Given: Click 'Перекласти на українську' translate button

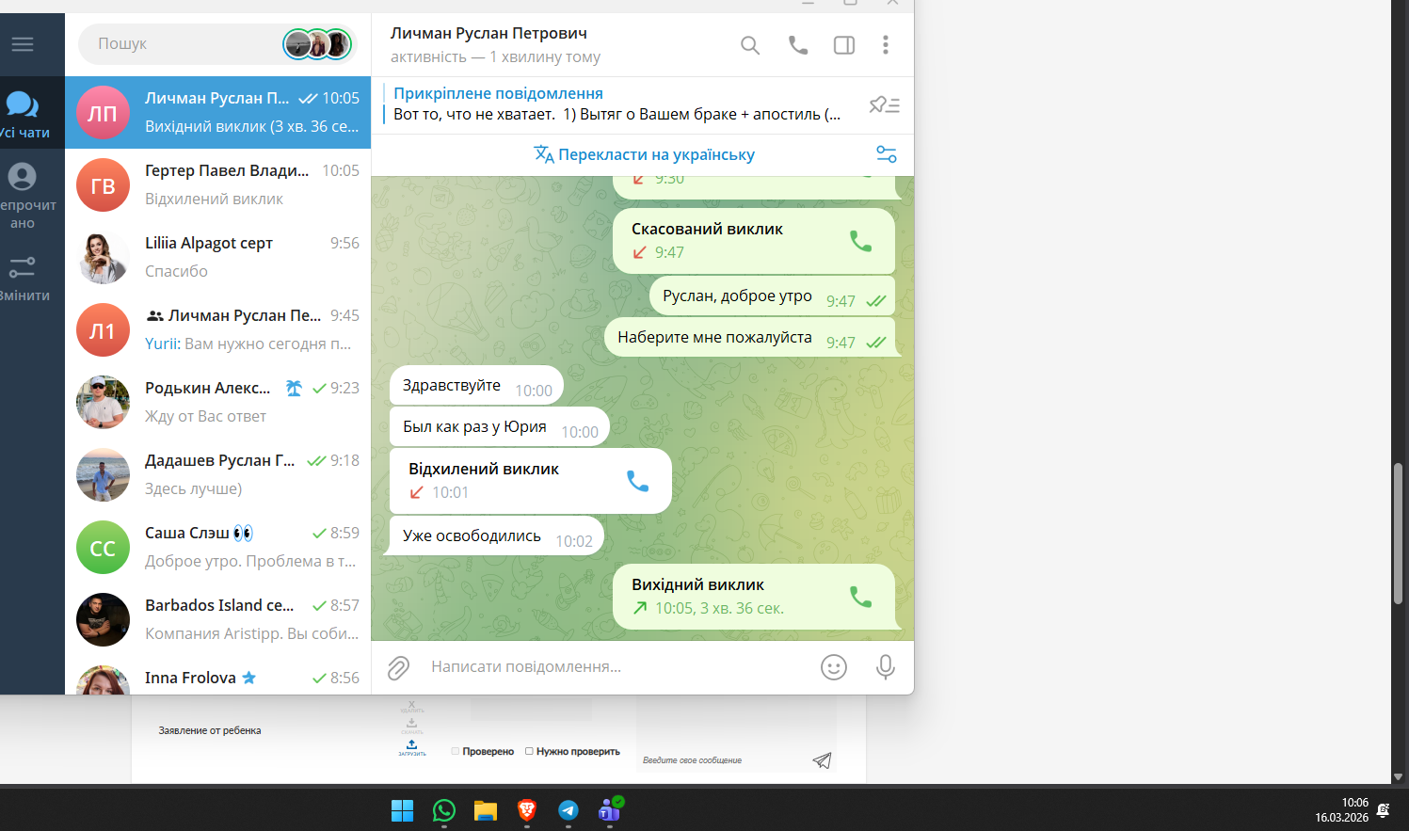Looking at the screenshot, I should [644, 154].
